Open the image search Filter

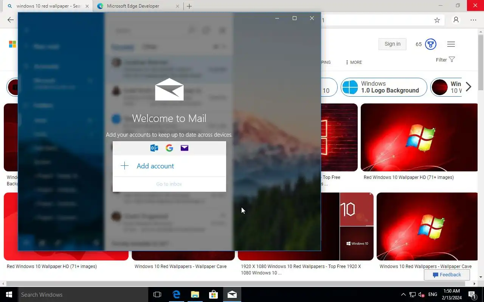click(x=445, y=60)
